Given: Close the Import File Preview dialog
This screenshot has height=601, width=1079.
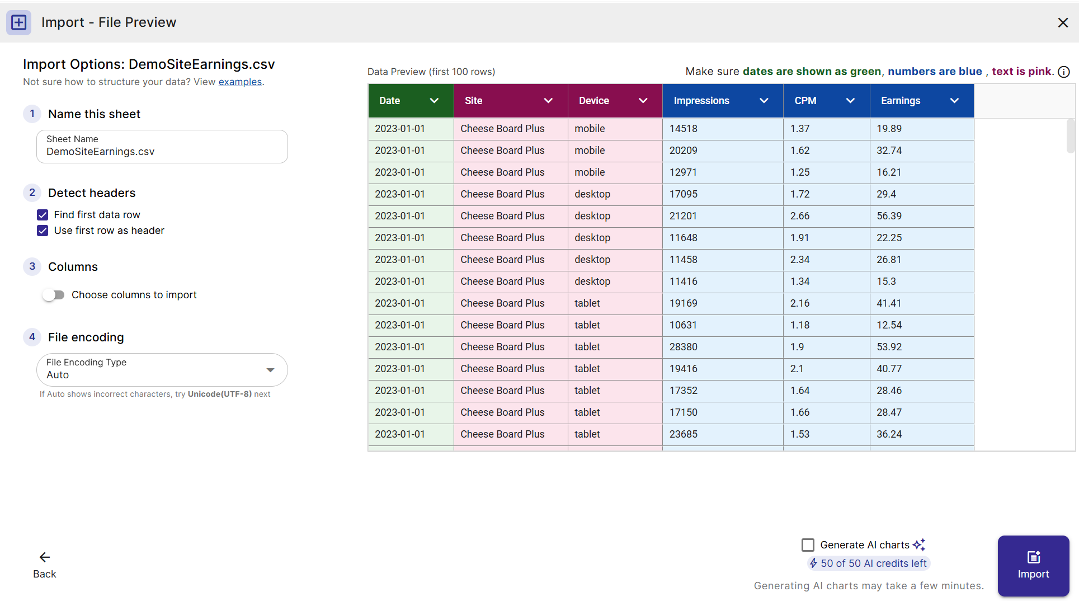Looking at the screenshot, I should [x=1063, y=22].
